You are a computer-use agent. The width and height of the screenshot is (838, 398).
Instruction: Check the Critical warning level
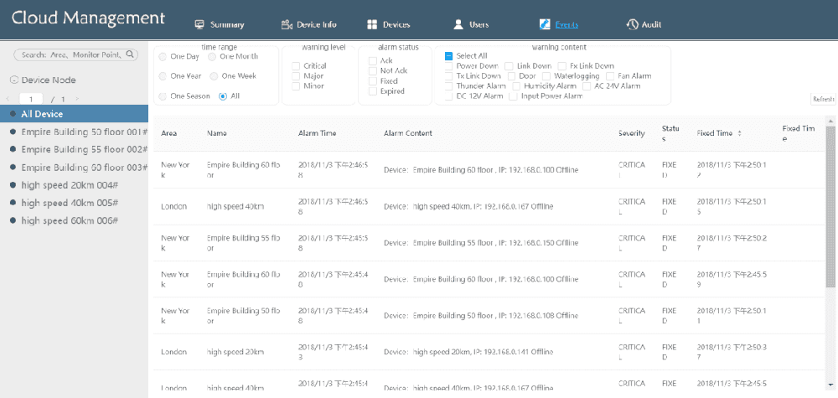tap(296, 65)
